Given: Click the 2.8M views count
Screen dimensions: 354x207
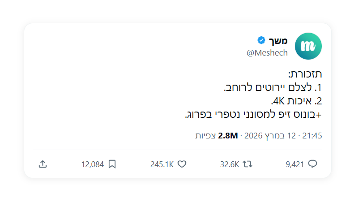Looking at the screenshot, I should click(x=228, y=135).
